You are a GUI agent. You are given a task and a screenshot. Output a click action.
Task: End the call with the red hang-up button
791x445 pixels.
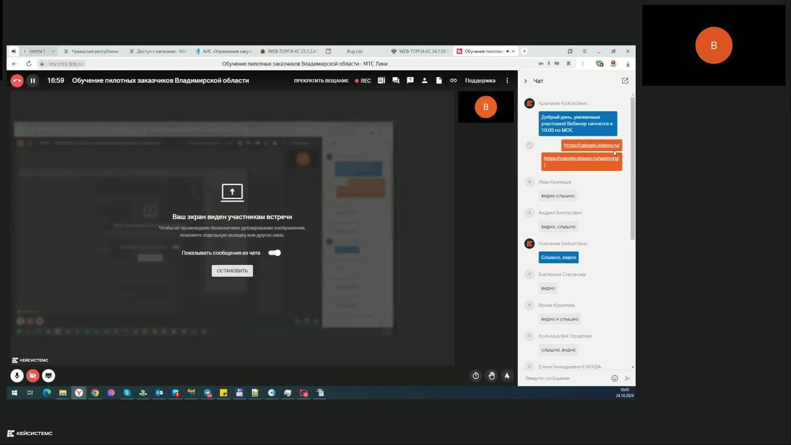17,80
